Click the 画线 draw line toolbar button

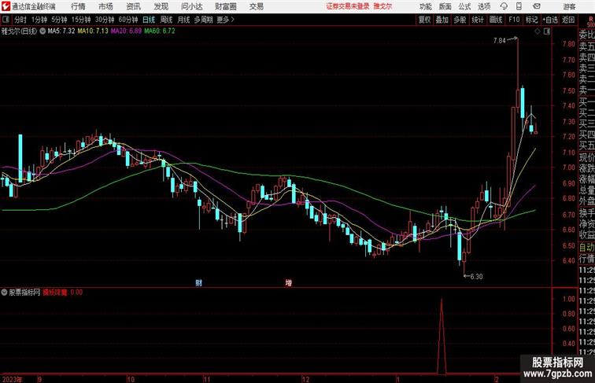[x=496, y=20]
